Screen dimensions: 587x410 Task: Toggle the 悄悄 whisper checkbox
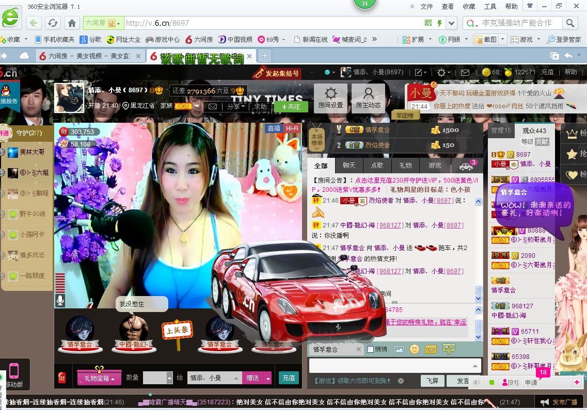(370, 349)
